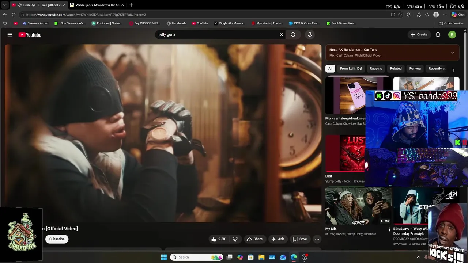468x263 pixels.
Task: Select the All filter chip
Action: (x=330, y=68)
